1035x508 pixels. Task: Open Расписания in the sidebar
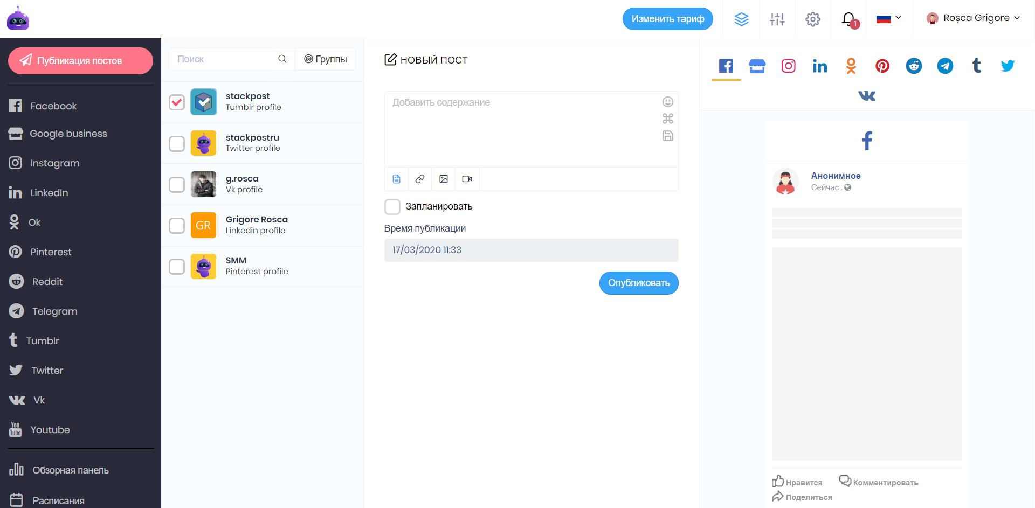coord(47,500)
